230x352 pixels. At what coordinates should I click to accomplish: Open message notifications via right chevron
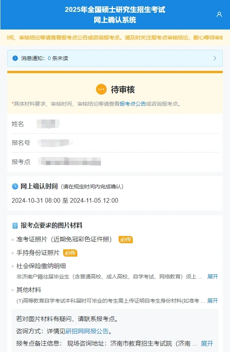215,58
